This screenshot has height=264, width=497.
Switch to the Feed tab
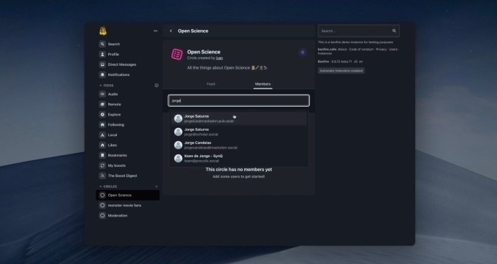[210, 84]
